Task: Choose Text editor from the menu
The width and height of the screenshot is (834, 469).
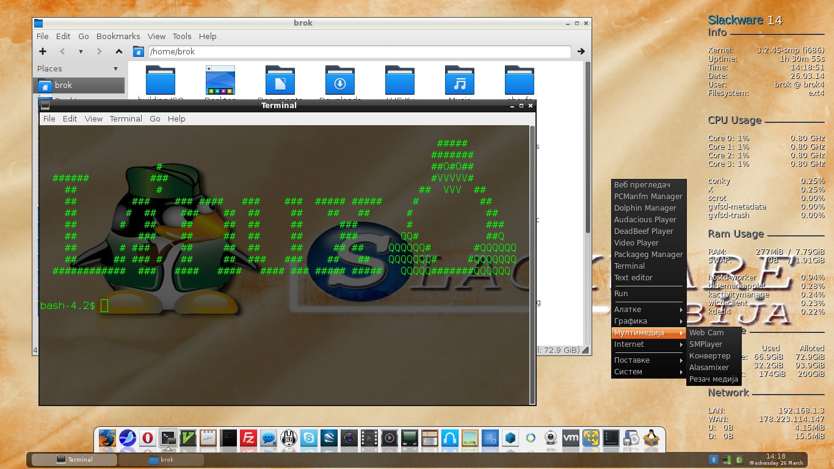Action: tap(649, 278)
